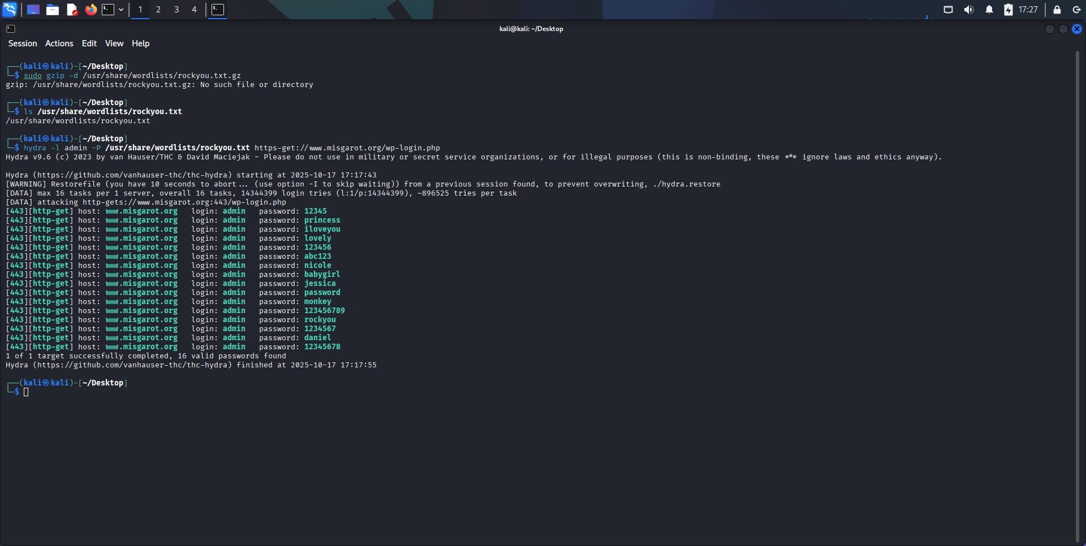Click the show desktop panel icon
The height and width of the screenshot is (546, 1086).
pos(33,10)
